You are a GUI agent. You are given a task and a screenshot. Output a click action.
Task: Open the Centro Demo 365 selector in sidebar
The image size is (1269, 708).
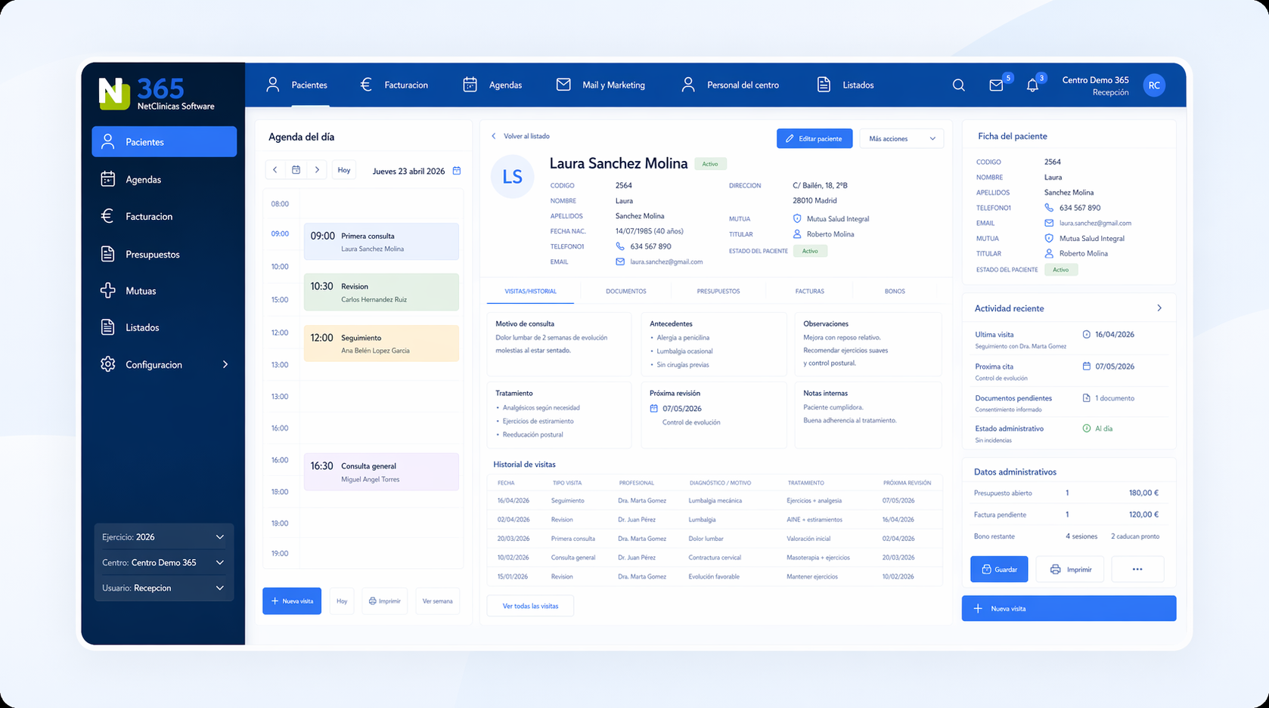coord(163,563)
